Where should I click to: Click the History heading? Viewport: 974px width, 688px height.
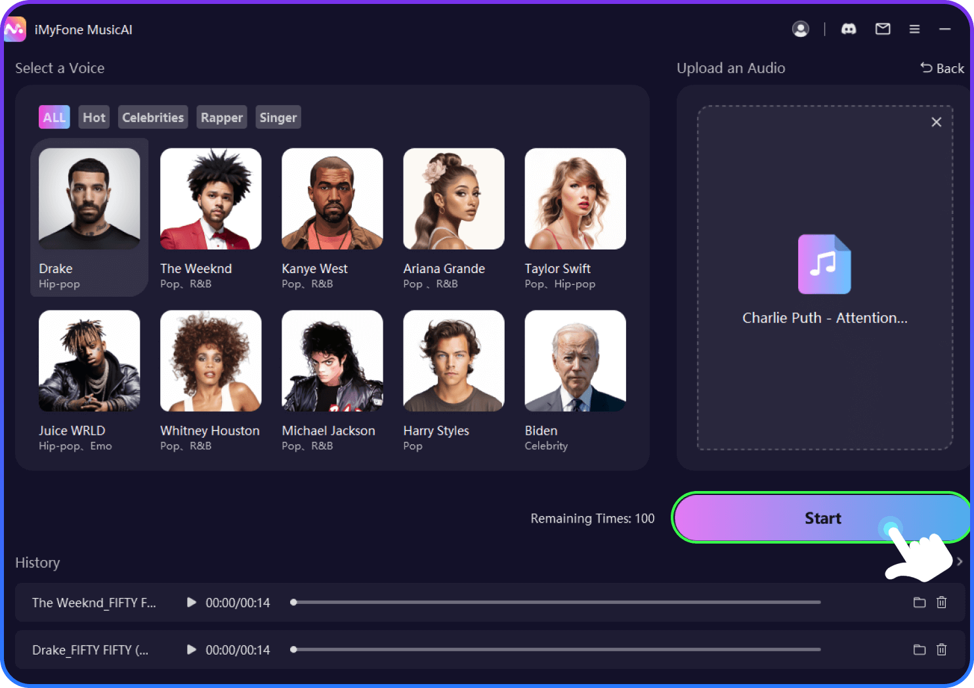tap(37, 563)
